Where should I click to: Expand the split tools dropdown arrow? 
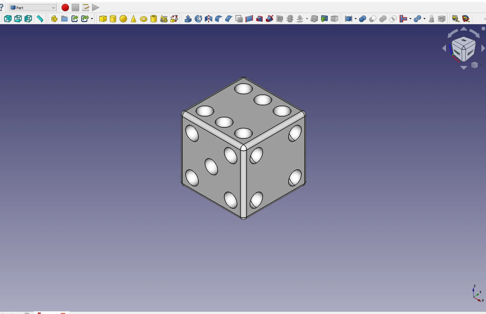[x=425, y=19]
